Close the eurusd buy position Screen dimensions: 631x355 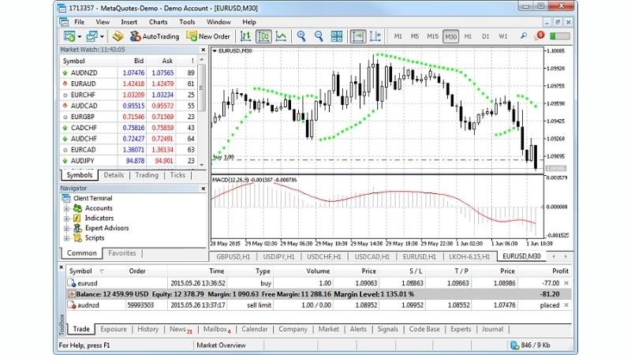click(x=566, y=283)
